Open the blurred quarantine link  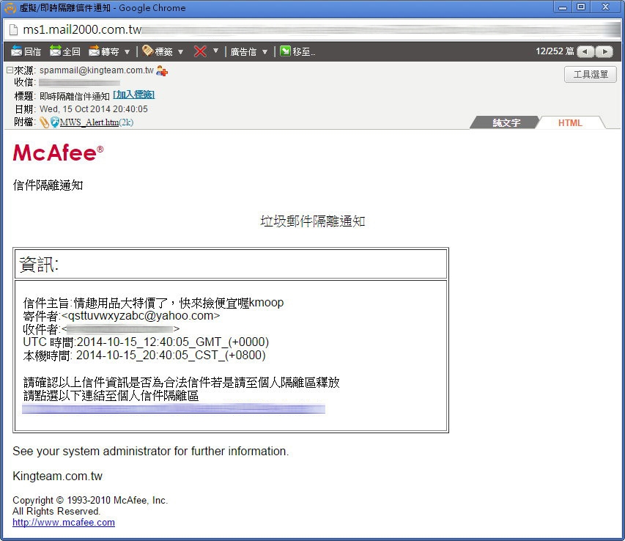[x=174, y=408]
